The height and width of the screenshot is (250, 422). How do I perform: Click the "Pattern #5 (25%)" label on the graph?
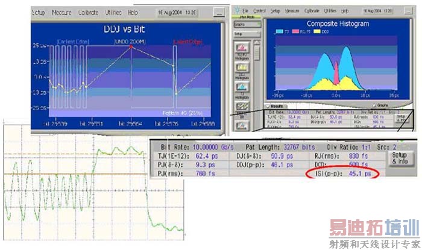(183, 113)
